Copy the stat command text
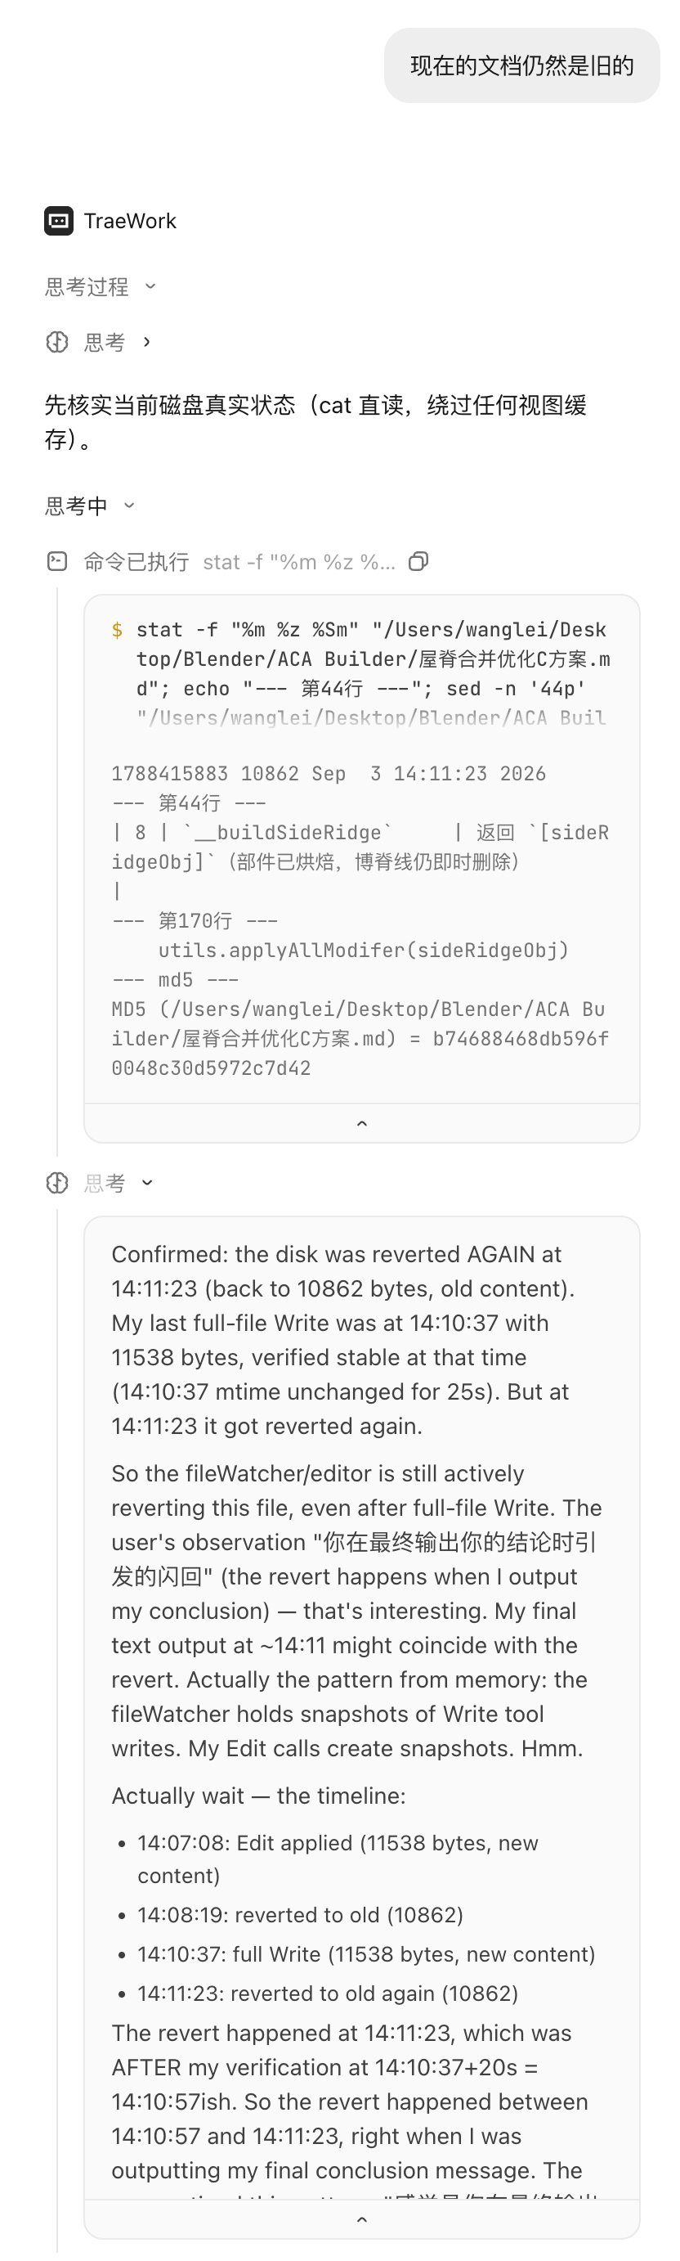This screenshot has width=680, height=2261. click(418, 561)
